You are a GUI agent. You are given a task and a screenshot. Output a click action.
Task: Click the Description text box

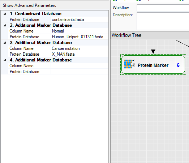(163, 21)
